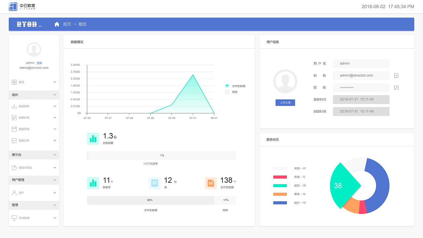
Task: Open the 用户 menu item in sidebar
Action: [21, 193]
